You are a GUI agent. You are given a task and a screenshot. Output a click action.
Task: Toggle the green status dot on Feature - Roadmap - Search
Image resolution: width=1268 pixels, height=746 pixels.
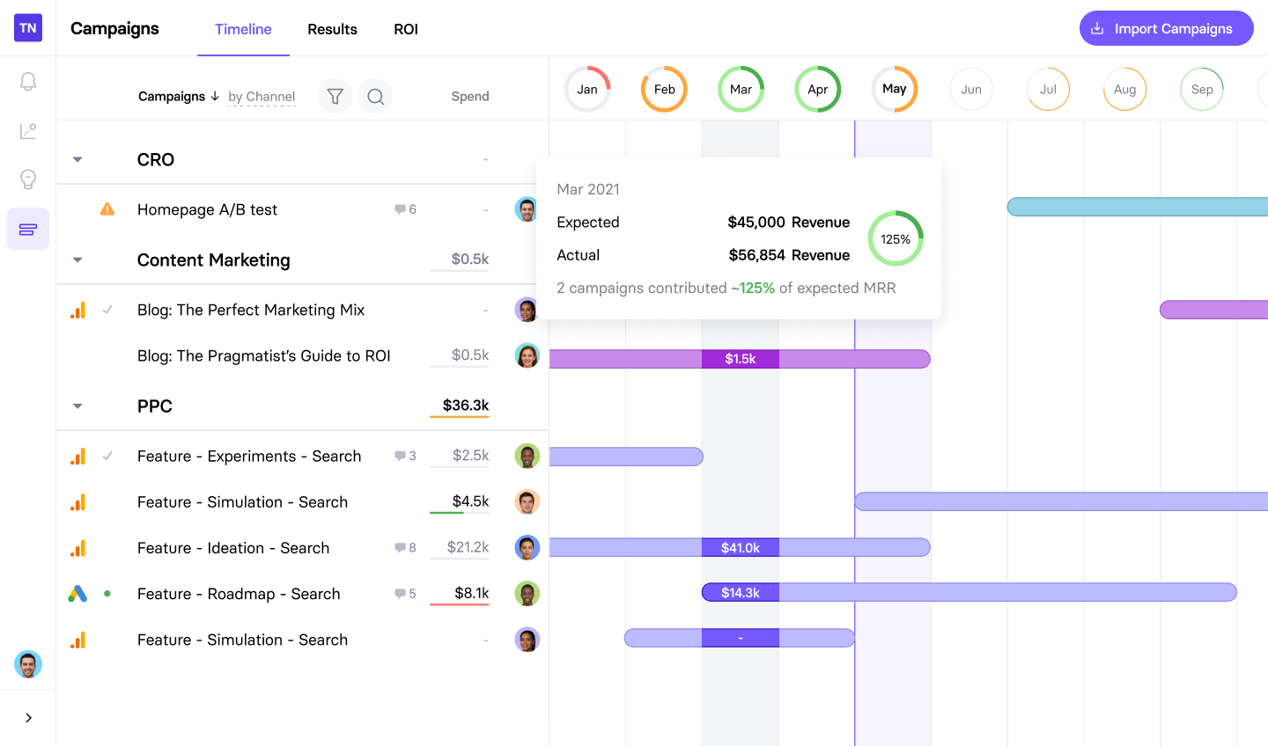[x=107, y=593]
